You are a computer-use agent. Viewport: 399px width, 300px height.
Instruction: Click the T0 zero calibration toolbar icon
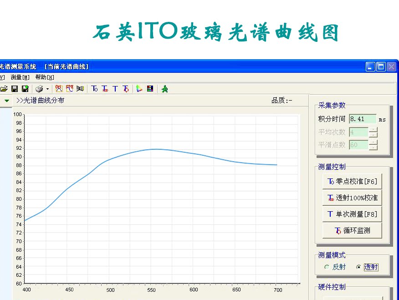coord(94,89)
